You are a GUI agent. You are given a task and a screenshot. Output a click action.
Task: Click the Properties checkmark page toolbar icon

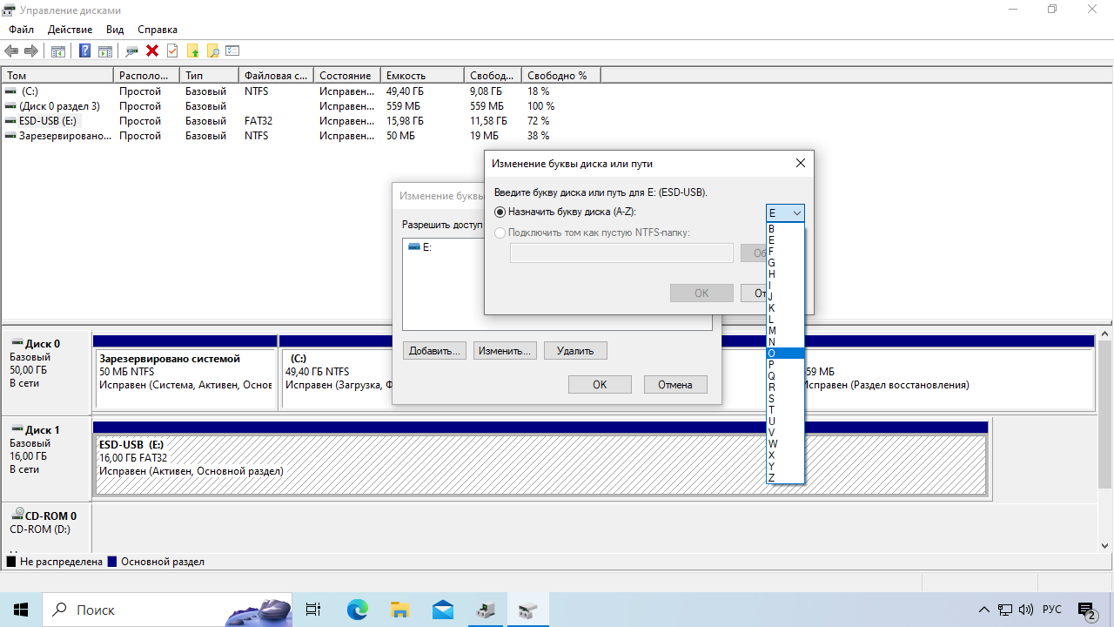point(172,51)
